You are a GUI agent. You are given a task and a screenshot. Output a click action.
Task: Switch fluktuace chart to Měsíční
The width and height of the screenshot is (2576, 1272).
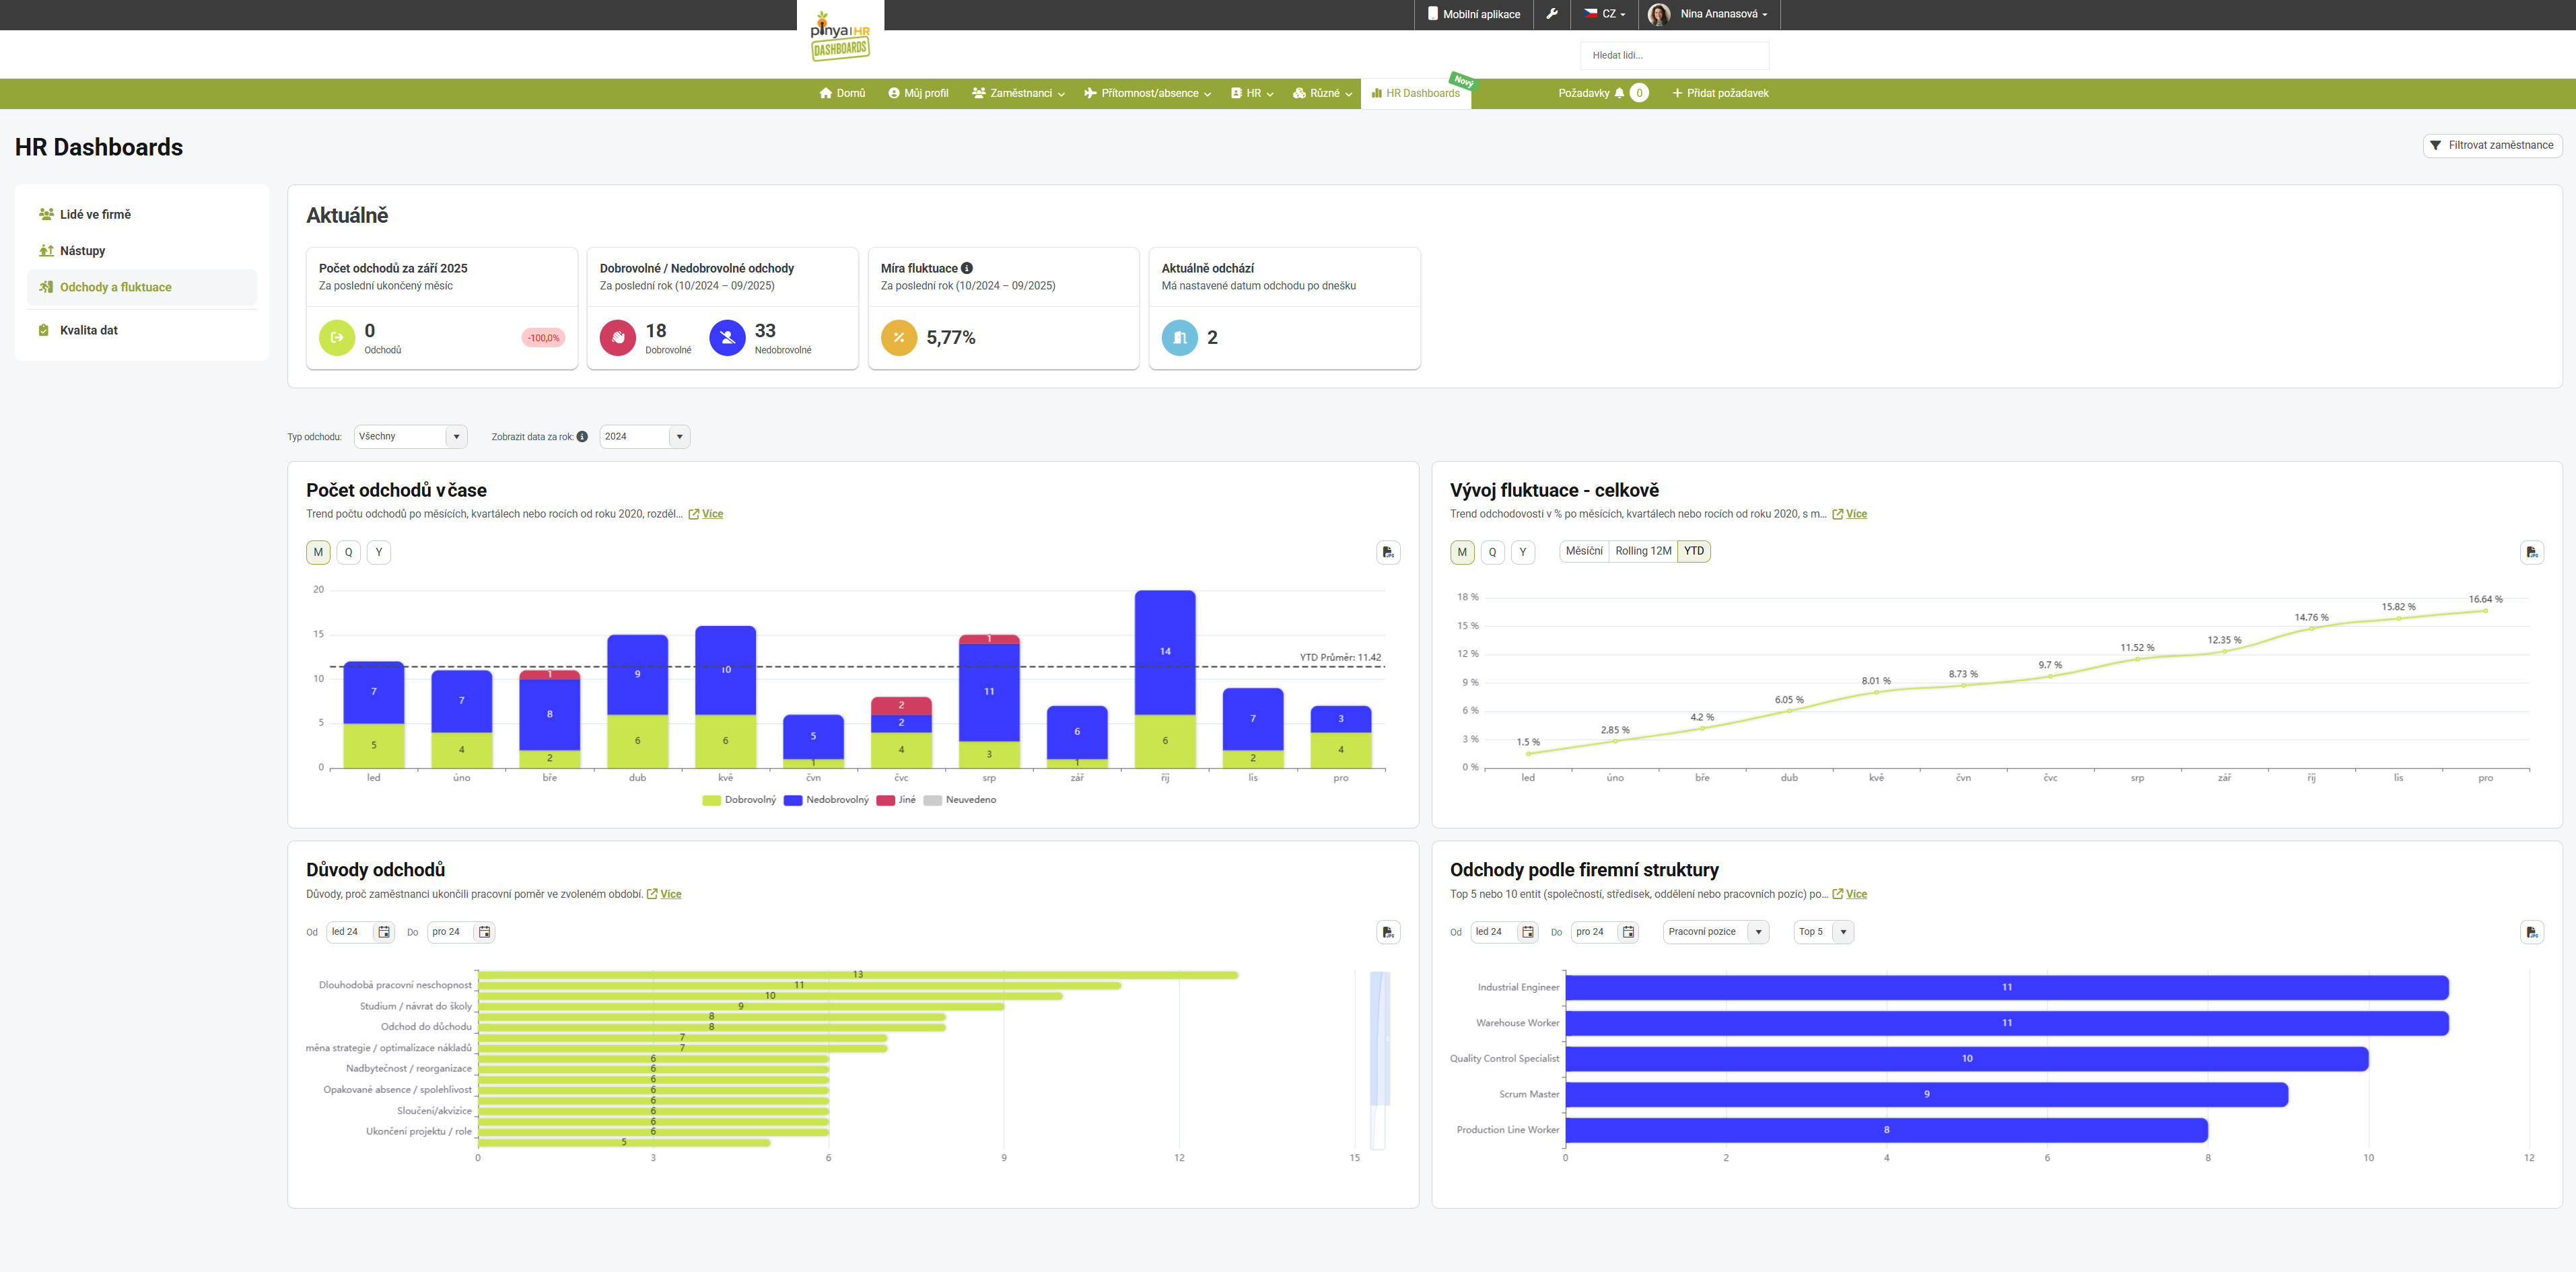(1584, 551)
